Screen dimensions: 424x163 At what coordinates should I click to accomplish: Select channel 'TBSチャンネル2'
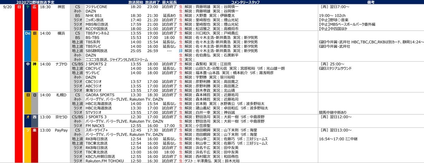click(x=98, y=33)
